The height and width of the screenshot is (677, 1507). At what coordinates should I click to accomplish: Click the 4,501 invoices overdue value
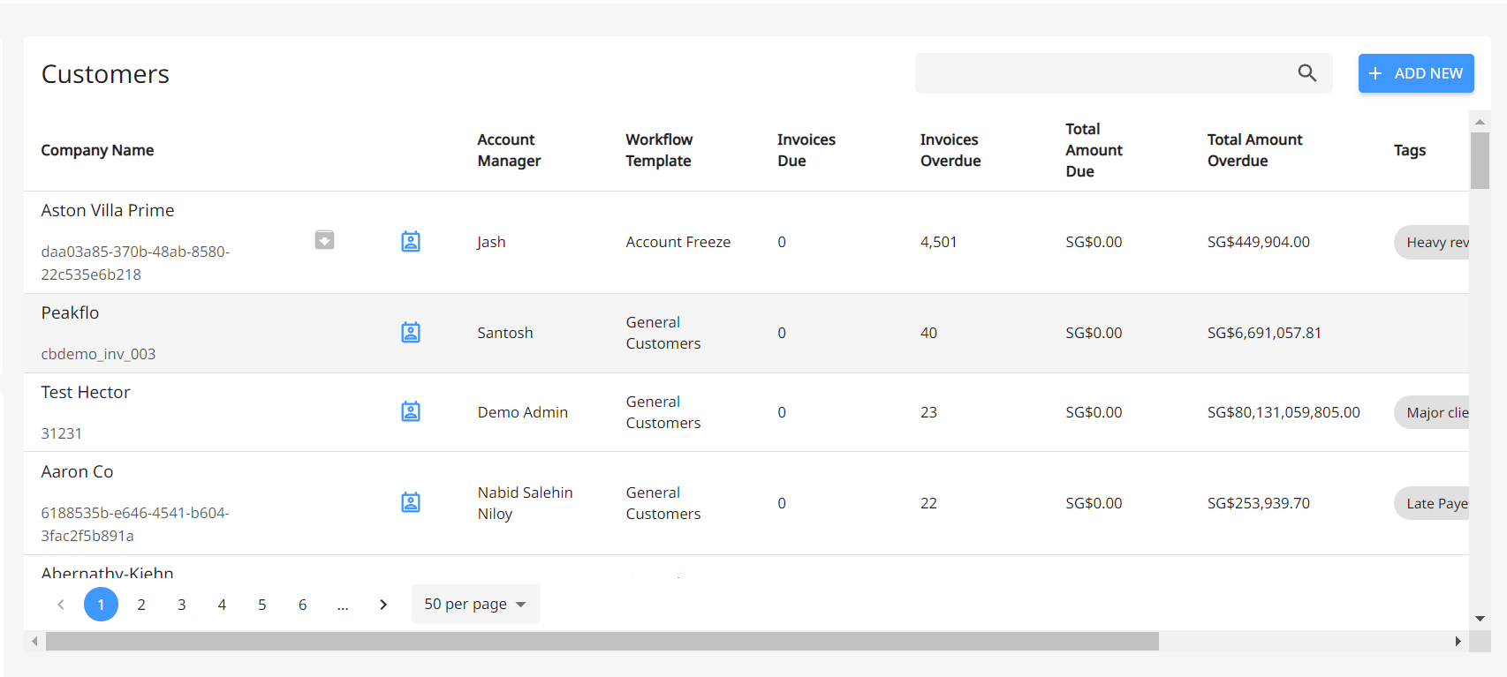(938, 242)
